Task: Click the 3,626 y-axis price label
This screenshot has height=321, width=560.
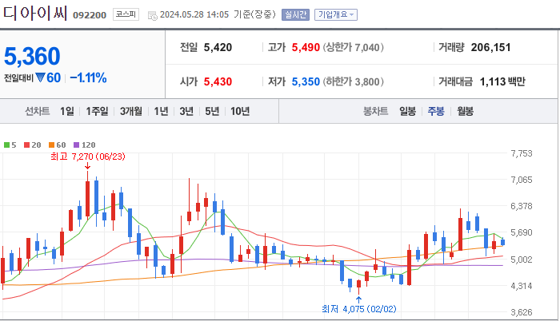Action: click(522, 312)
